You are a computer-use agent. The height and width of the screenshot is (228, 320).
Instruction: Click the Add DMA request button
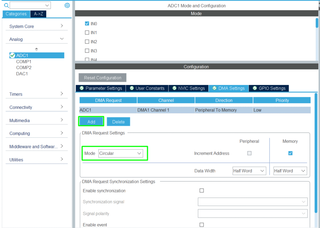[x=91, y=122]
